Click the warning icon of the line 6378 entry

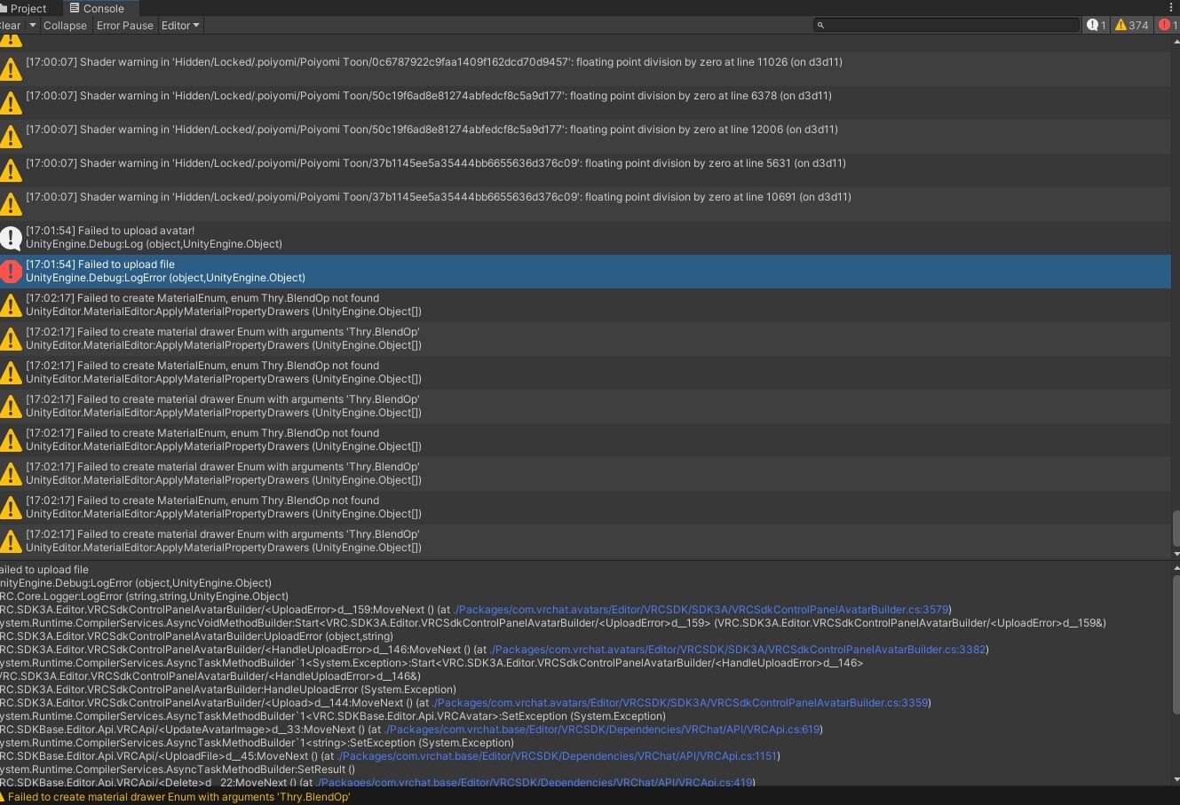[x=11, y=103]
